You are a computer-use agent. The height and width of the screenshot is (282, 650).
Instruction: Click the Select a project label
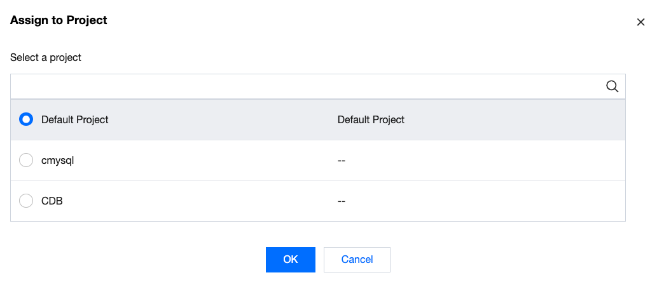[46, 57]
